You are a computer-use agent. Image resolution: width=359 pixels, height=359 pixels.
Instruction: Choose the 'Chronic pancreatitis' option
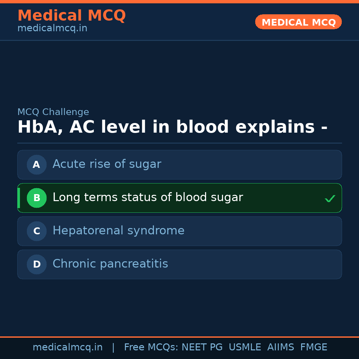pyautogui.click(x=110, y=264)
